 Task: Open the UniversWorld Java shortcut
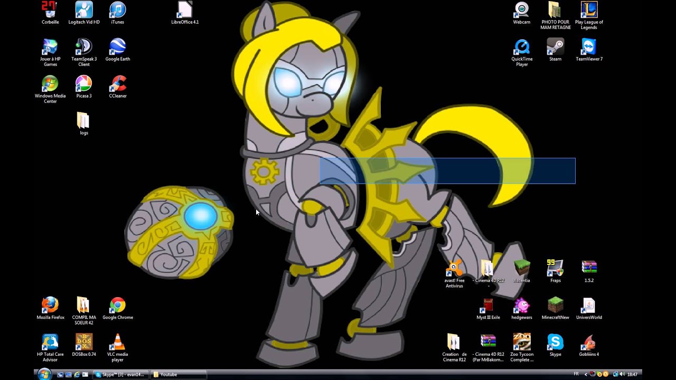589,309
